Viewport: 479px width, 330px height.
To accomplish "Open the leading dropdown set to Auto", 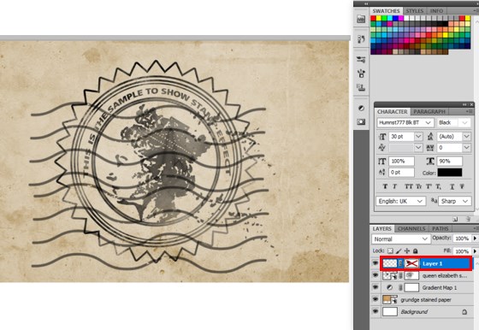I will click(466, 137).
